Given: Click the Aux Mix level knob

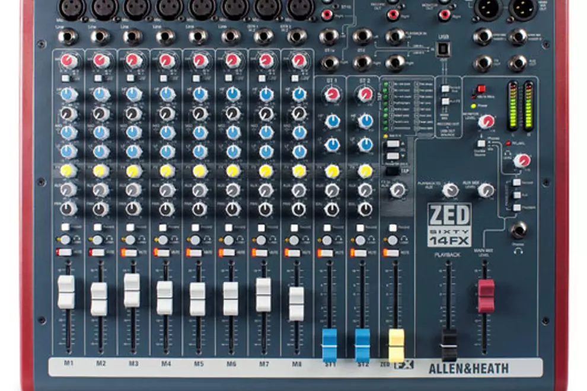Looking at the screenshot, I should [486, 191].
